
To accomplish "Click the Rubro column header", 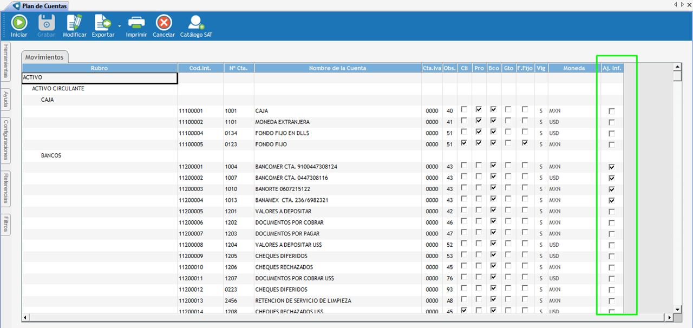I will point(99,68).
